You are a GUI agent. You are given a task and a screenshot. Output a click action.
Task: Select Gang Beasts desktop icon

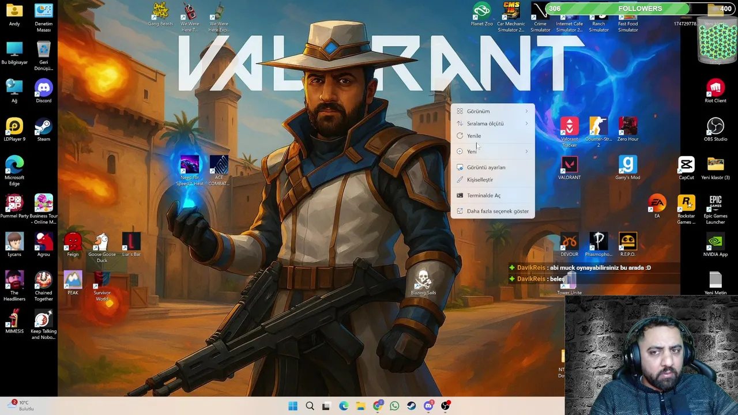tap(160, 15)
